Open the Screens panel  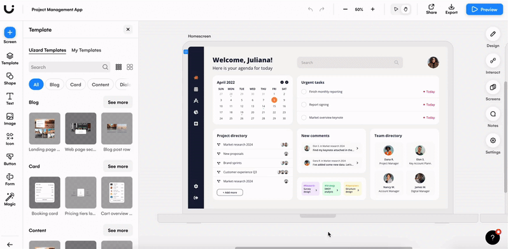coord(493,87)
